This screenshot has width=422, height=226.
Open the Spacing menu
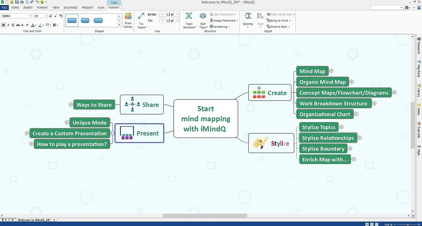[x=248, y=20]
